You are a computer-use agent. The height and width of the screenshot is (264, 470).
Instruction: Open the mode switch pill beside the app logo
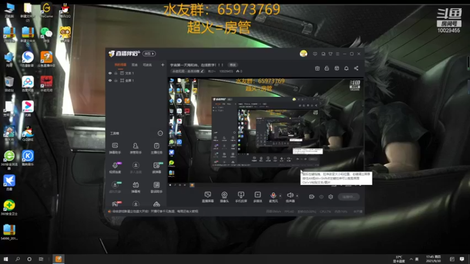point(149,53)
